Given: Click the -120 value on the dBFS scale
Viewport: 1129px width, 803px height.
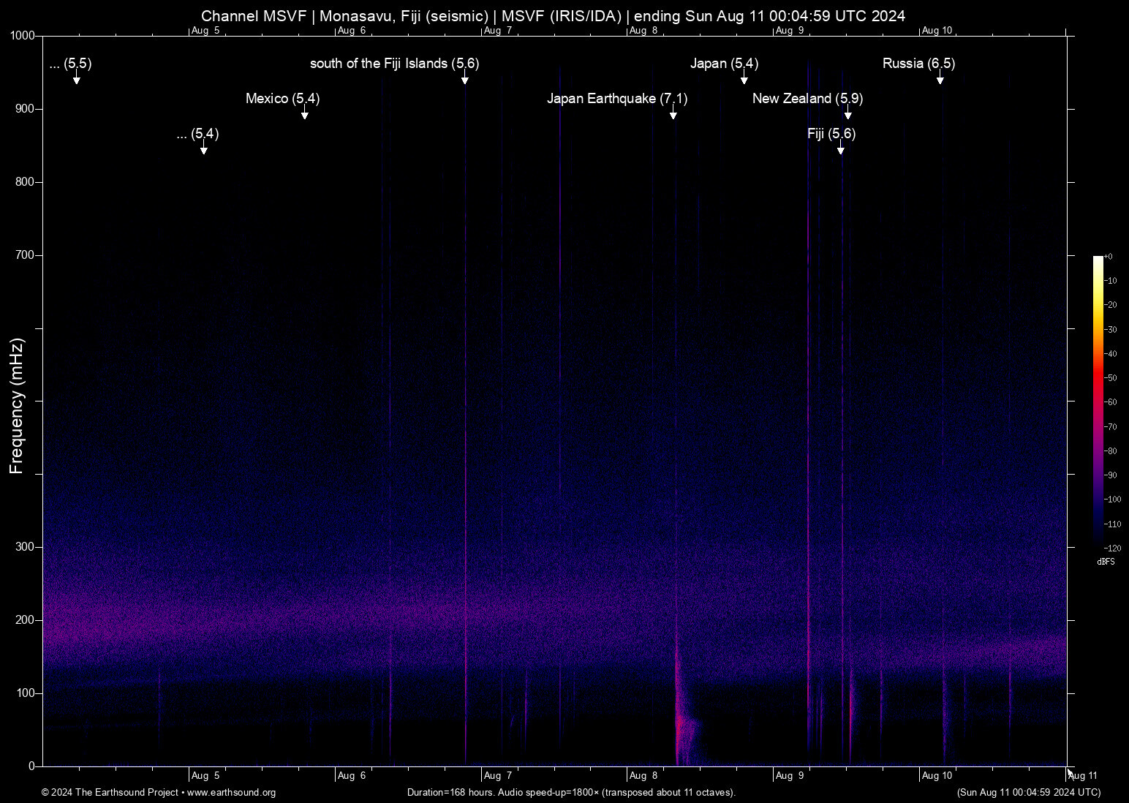Looking at the screenshot, I should pos(1112,548).
